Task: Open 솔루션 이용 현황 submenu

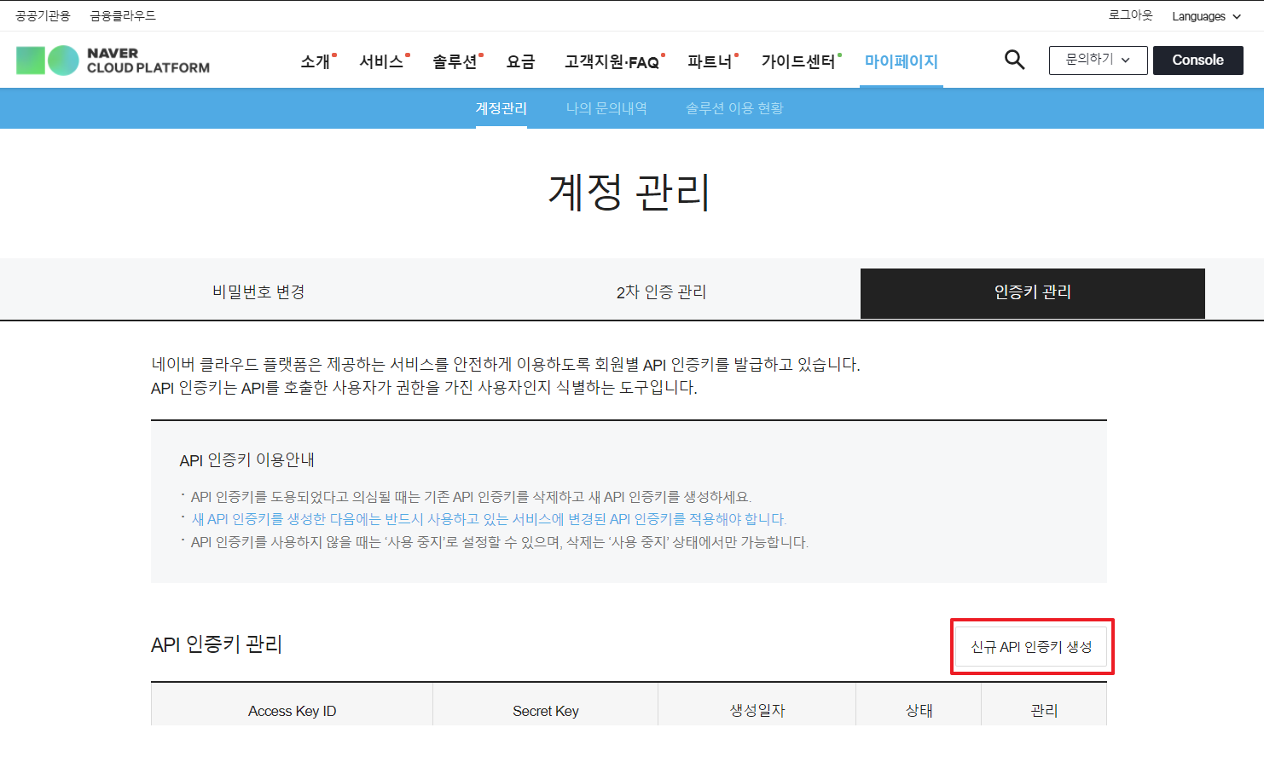Action: (734, 108)
